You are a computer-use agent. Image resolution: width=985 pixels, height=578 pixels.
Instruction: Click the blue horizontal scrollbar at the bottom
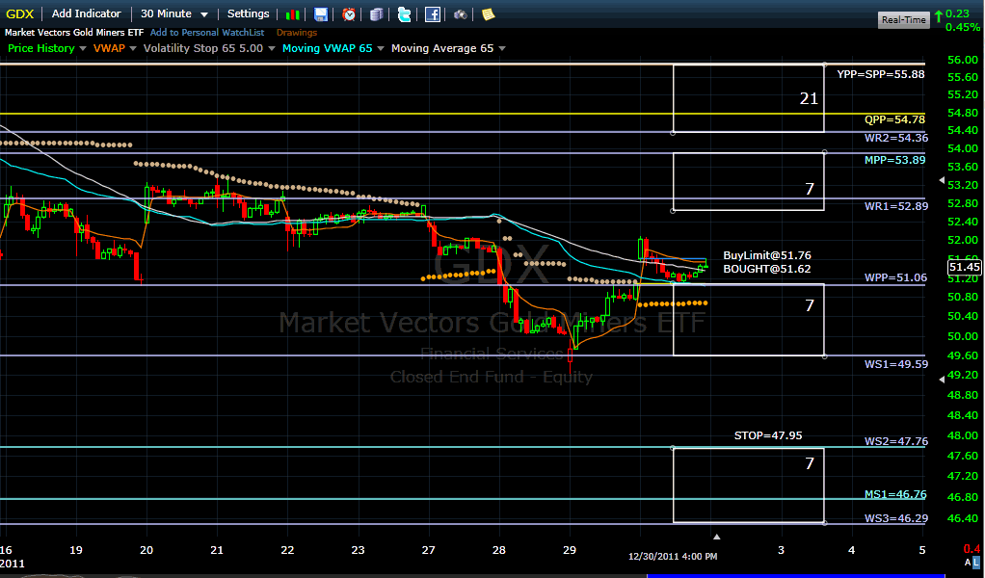(x=795, y=575)
